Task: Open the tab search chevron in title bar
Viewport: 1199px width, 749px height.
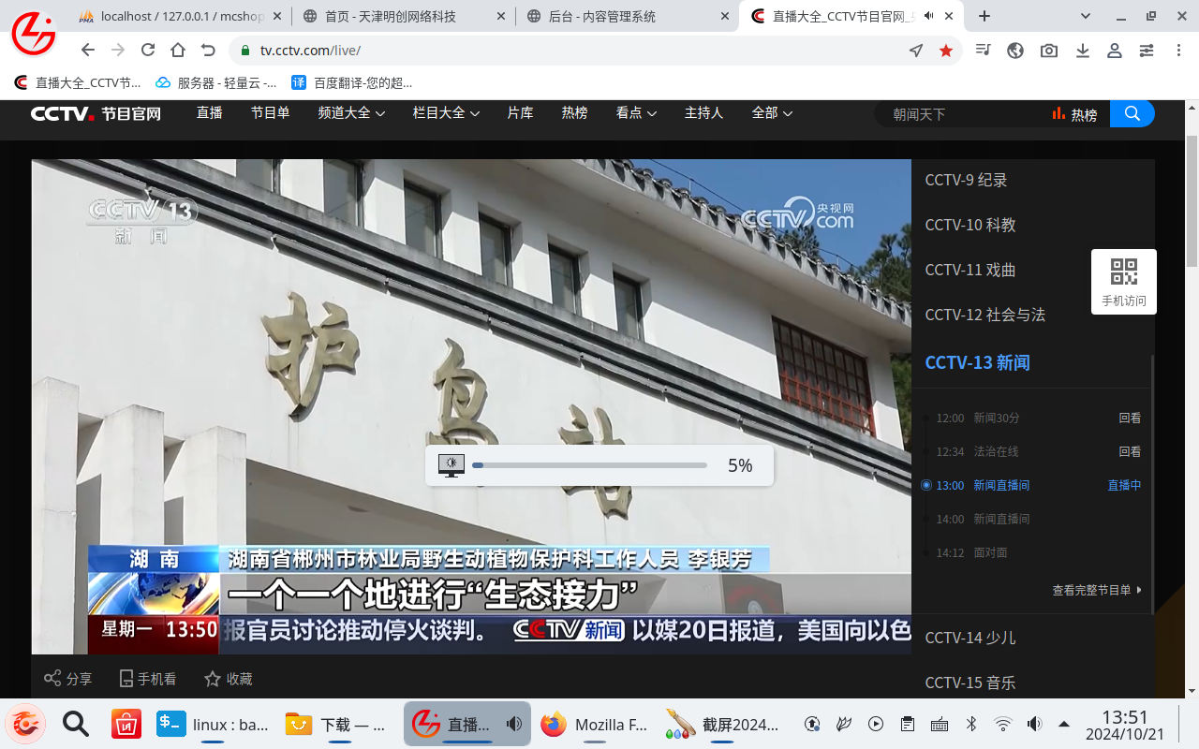Action: click(x=1086, y=16)
